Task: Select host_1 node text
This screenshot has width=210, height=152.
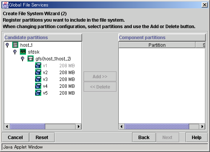Action: pyautogui.click(x=26, y=45)
